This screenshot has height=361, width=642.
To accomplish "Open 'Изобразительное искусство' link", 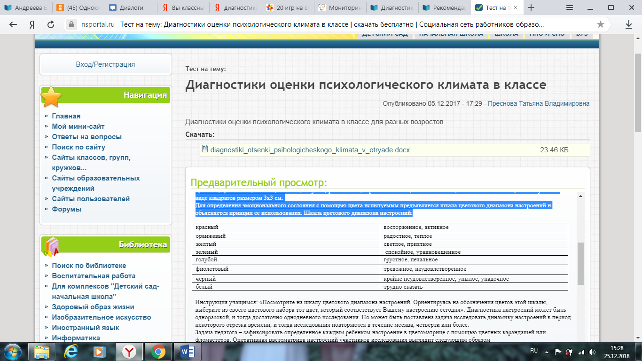I will click(x=101, y=317).
